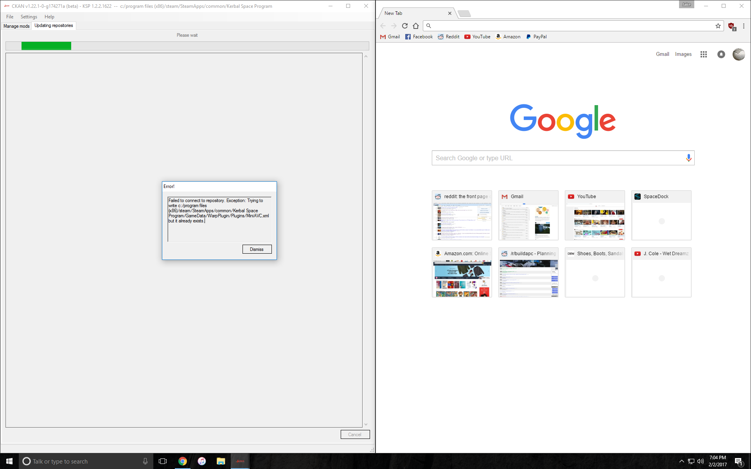Screen dimensions: 751x469
Task: Open Gmail bookmark in bookmarks bar
Action: (390, 37)
